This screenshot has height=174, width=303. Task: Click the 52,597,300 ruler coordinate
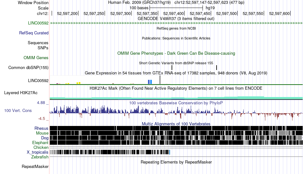point(120,13)
